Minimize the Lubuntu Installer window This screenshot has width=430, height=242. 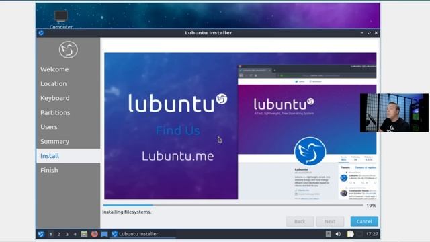pos(362,33)
